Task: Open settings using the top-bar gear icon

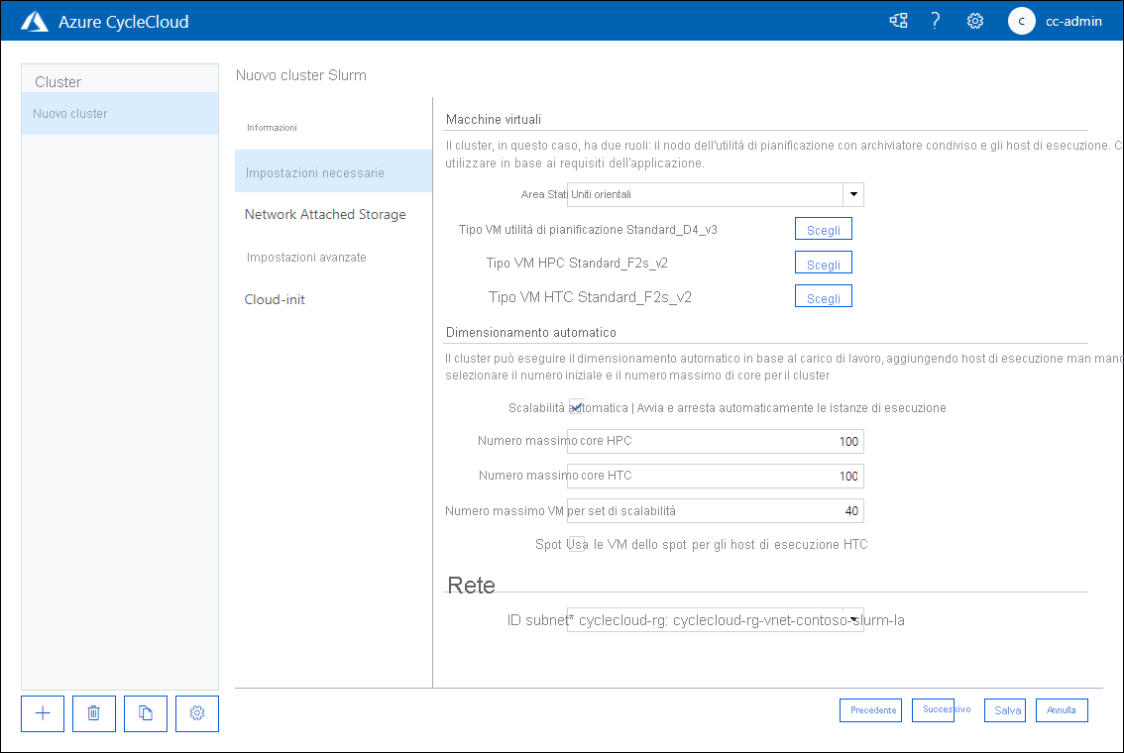Action: pos(974,20)
